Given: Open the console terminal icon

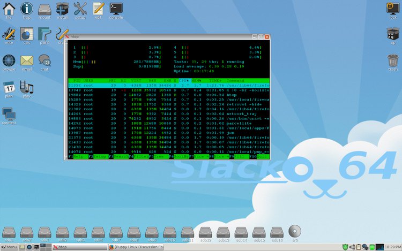Looking at the screenshot, I should 116,10.
